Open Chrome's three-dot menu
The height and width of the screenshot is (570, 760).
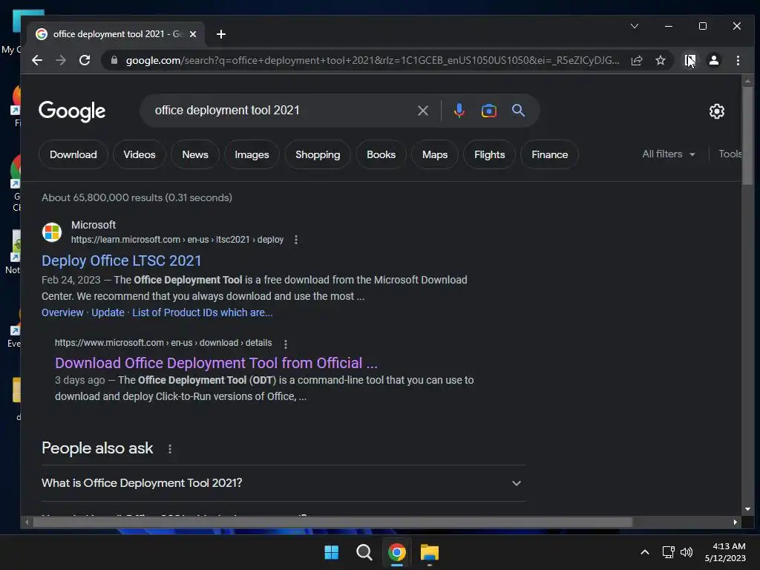point(738,61)
